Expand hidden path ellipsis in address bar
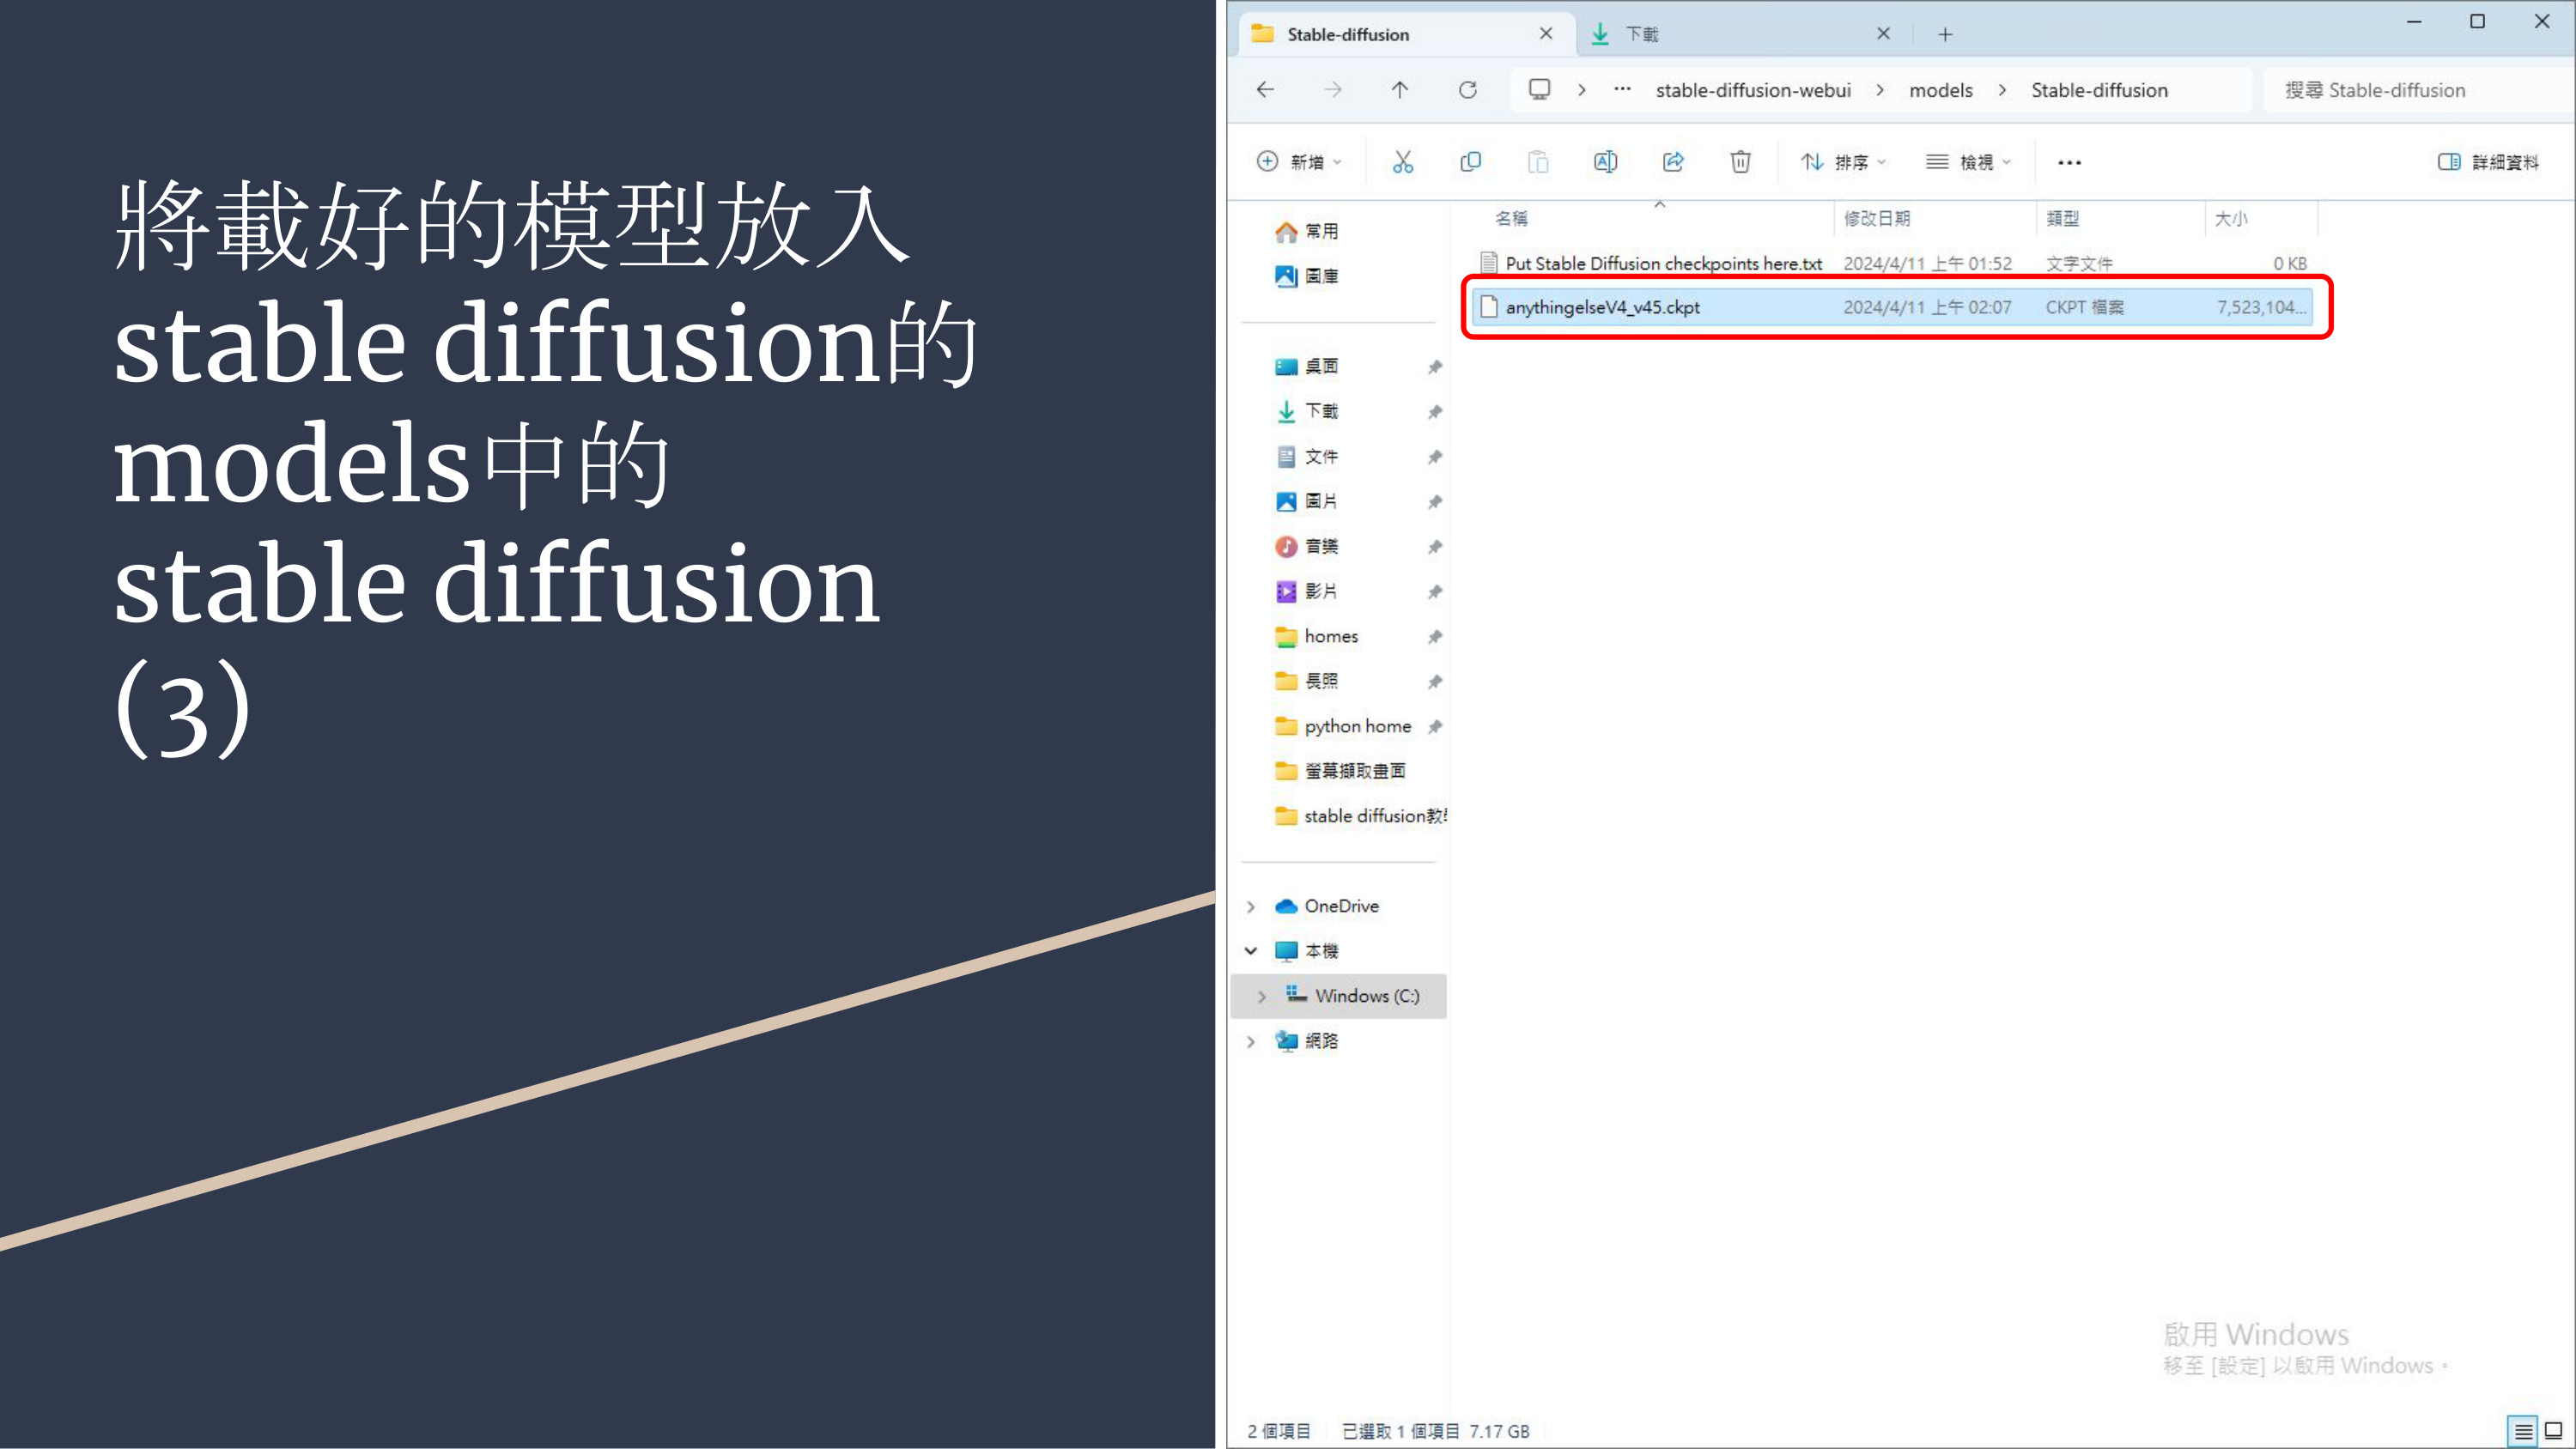This screenshot has height=1449, width=2576. pos(1622,90)
